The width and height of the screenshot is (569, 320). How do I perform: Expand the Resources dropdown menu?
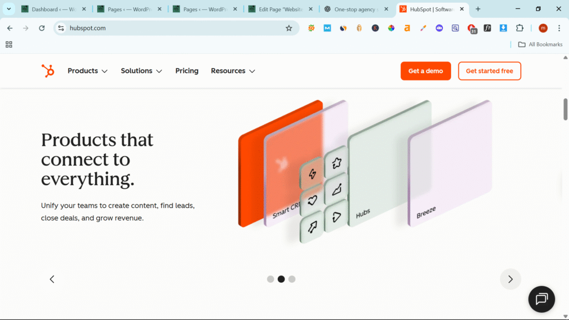(x=233, y=71)
